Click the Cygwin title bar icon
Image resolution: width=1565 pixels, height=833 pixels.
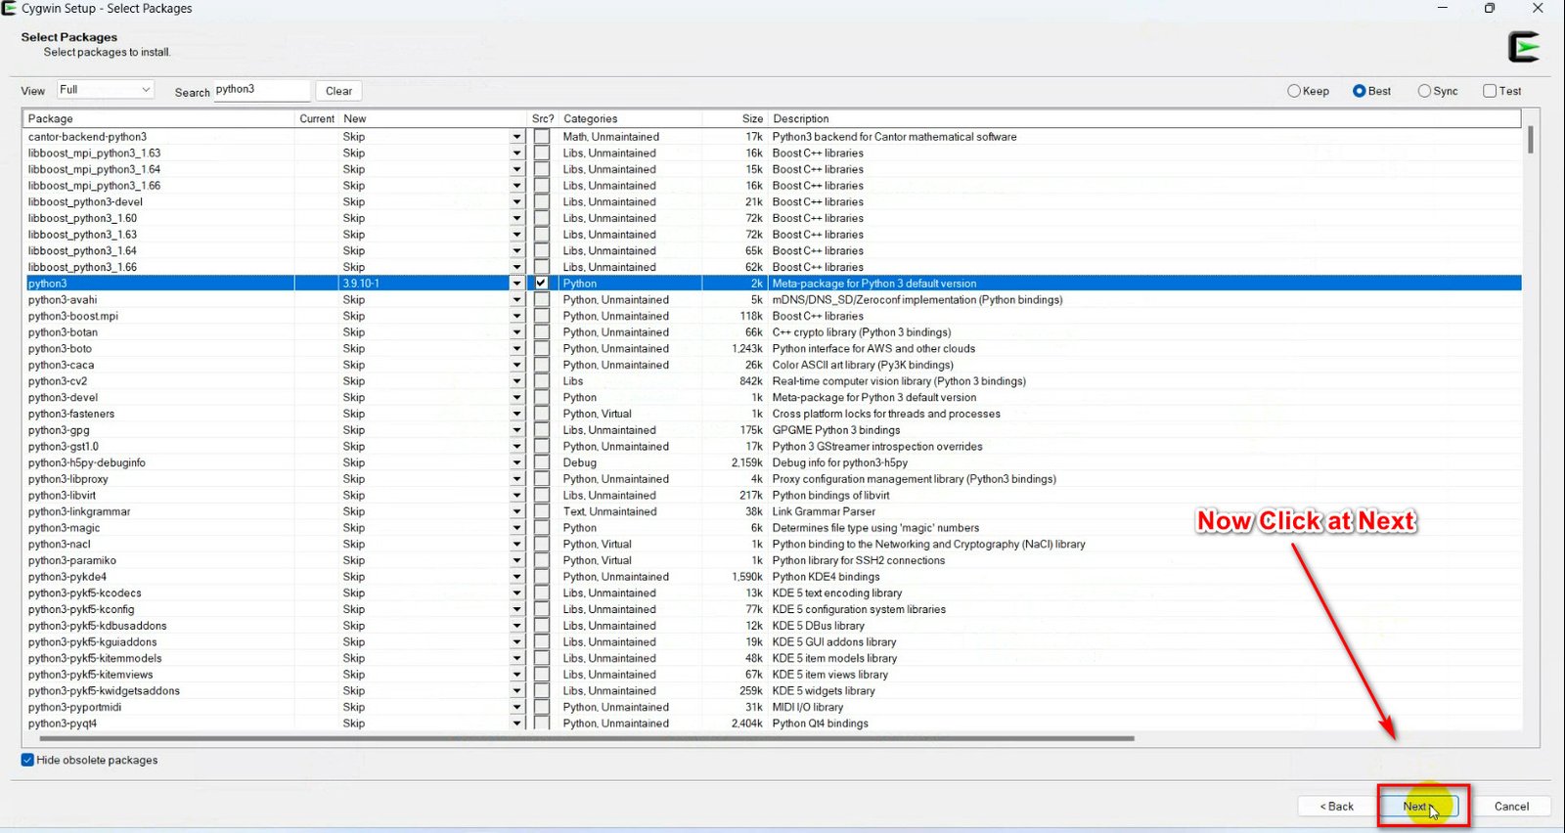9,9
